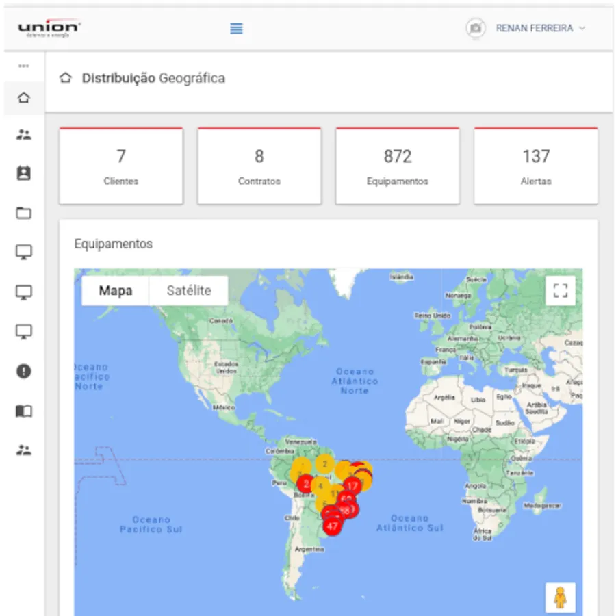
Task: Click the contact badge icon in the sidebar
Action: point(23,173)
